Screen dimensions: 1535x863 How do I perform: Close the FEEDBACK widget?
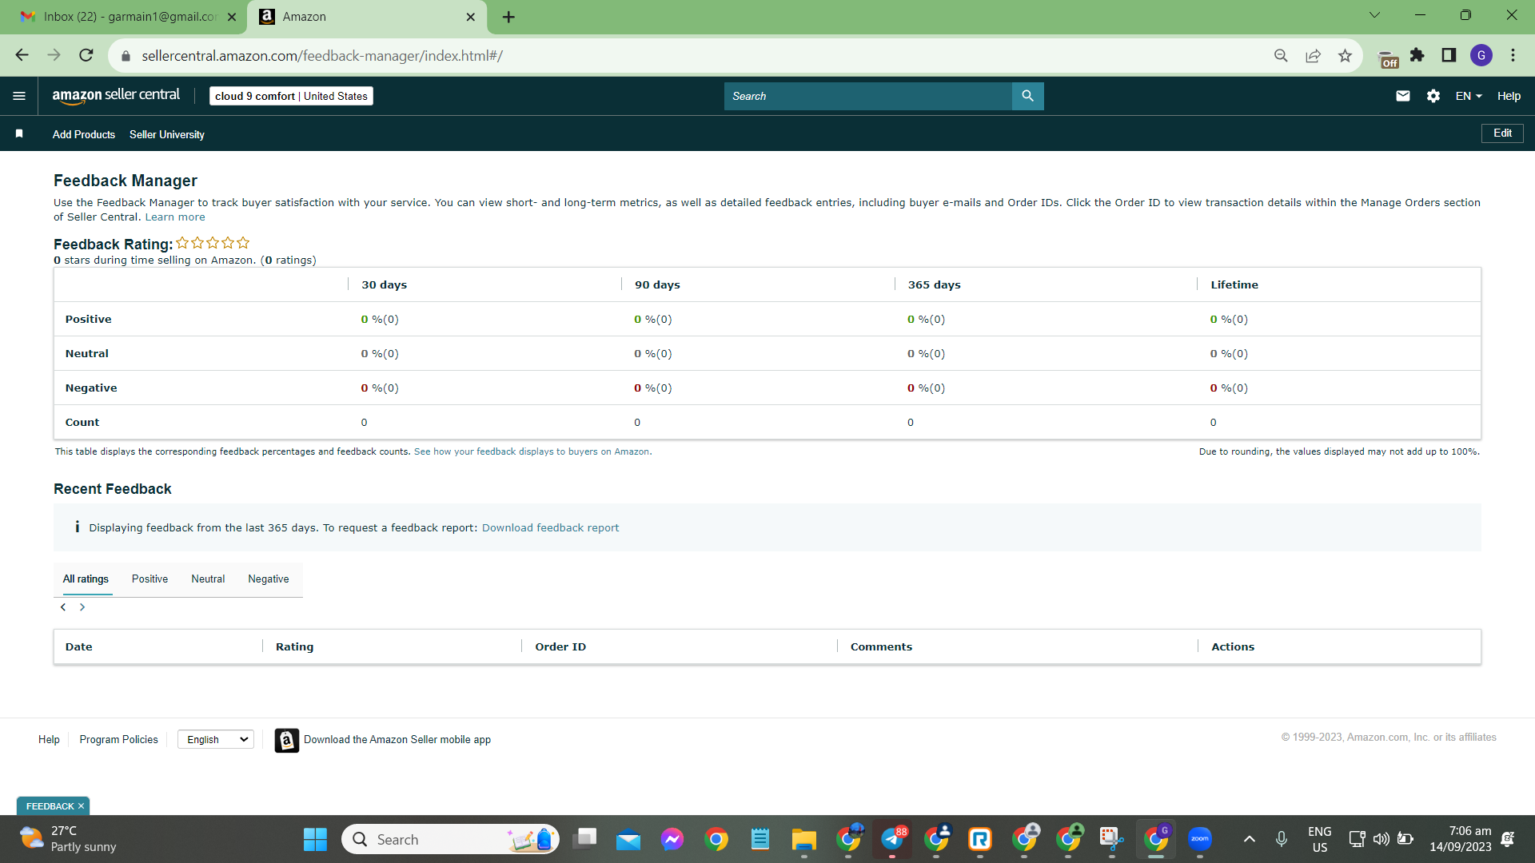tap(81, 806)
